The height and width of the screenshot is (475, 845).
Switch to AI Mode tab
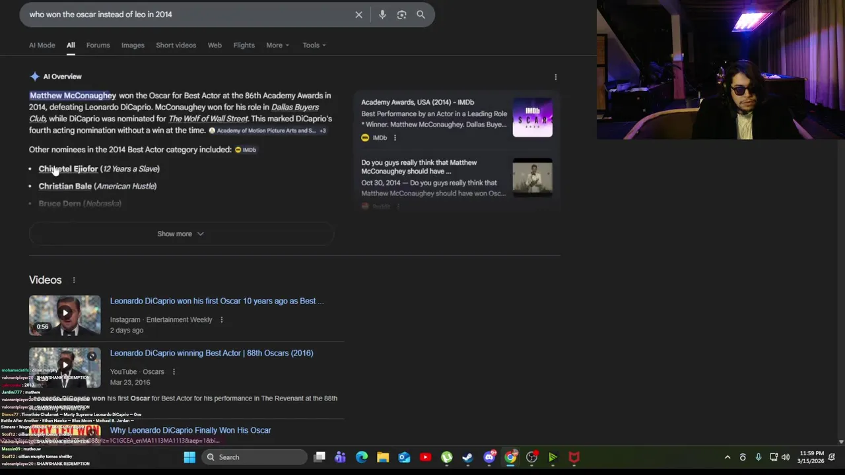pos(42,46)
